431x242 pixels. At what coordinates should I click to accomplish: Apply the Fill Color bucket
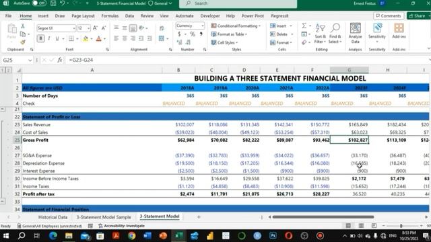[86, 39]
